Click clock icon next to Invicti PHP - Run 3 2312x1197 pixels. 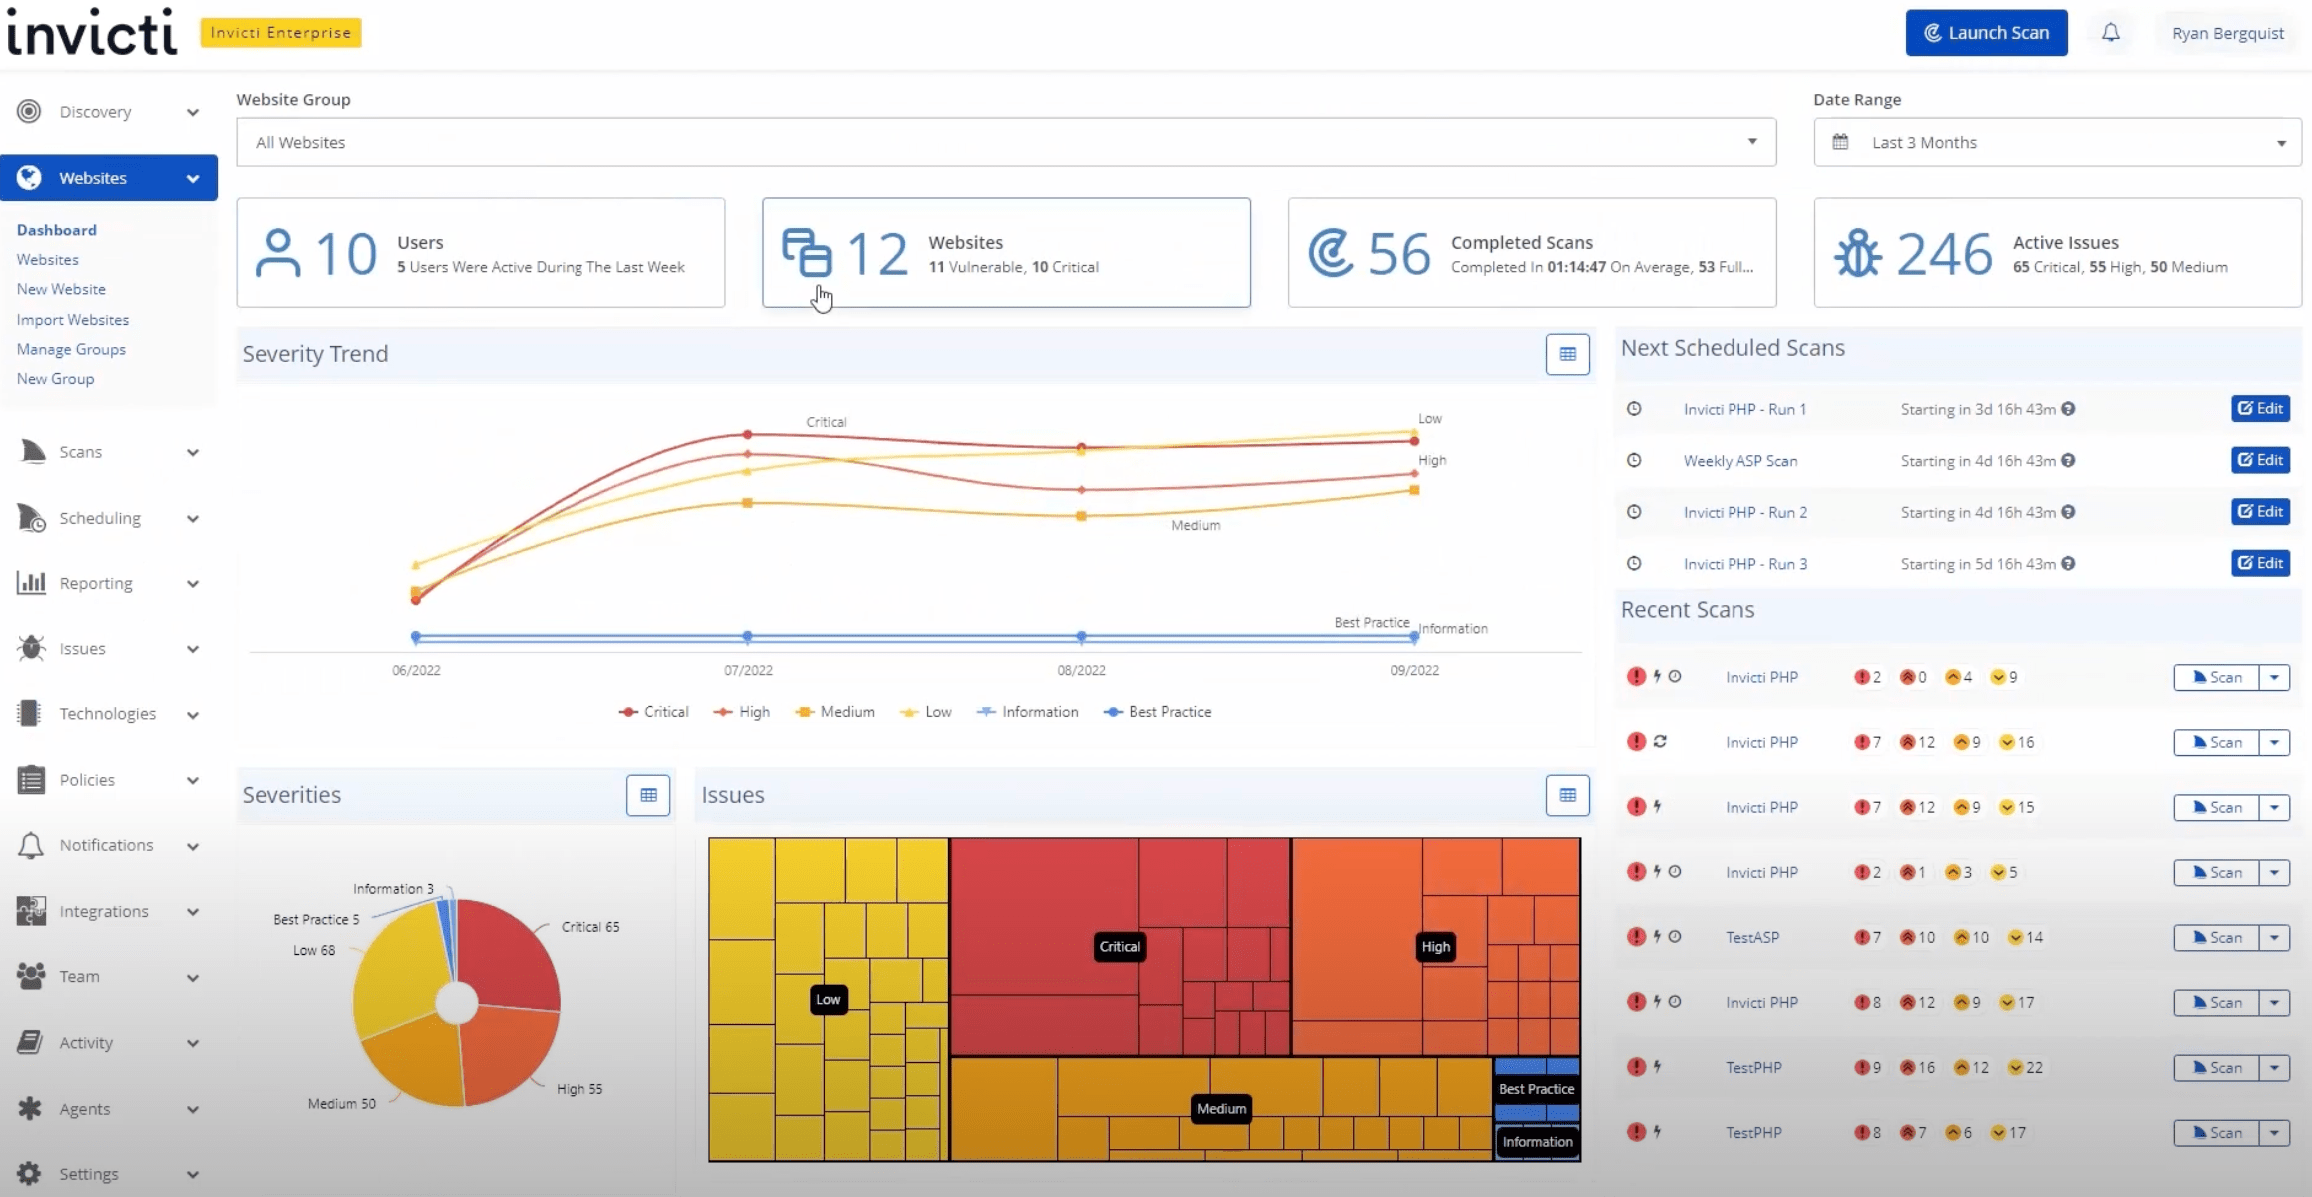click(x=1634, y=563)
